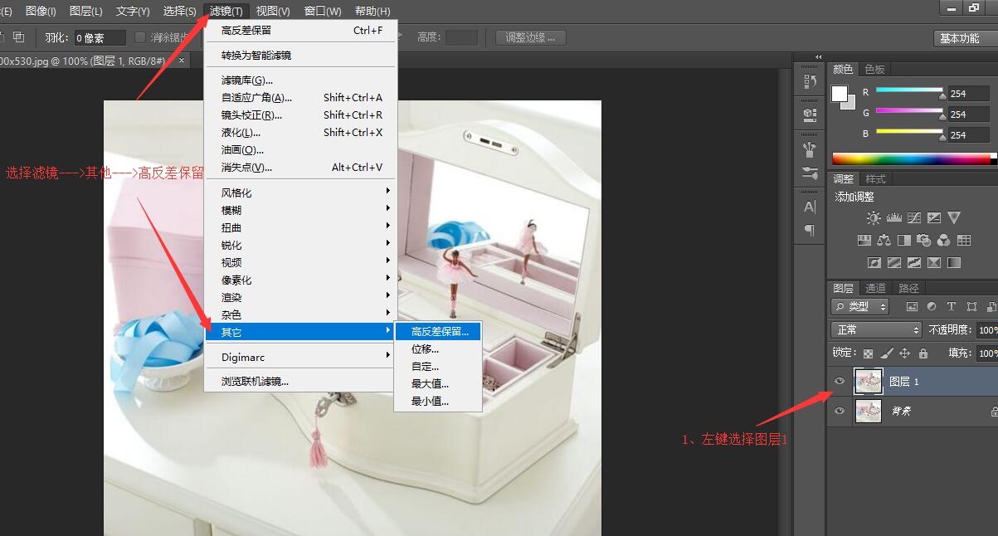The image size is (998, 536).
Task: Open the History panel icon
Action: point(810,81)
